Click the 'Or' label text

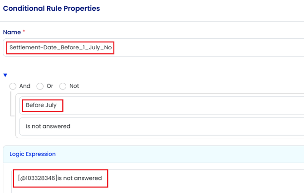click(x=50, y=86)
